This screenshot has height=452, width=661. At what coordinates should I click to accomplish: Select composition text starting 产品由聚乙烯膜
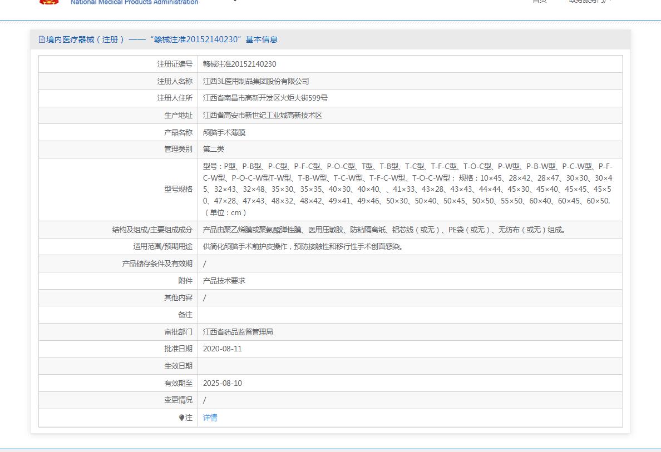point(384,230)
